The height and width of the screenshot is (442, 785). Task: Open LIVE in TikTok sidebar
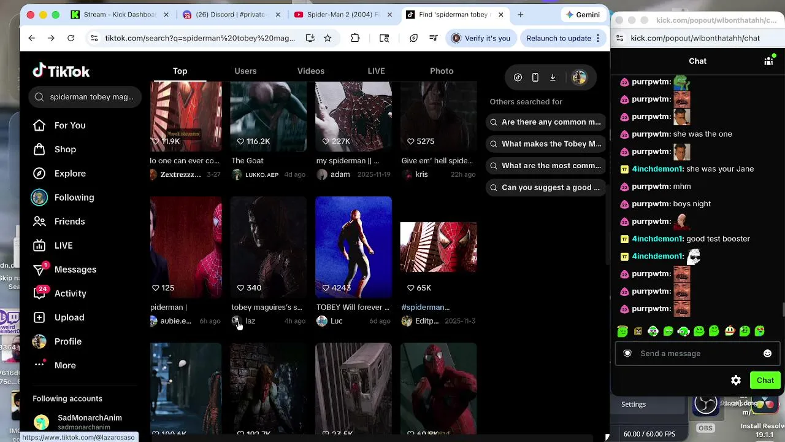click(53, 245)
